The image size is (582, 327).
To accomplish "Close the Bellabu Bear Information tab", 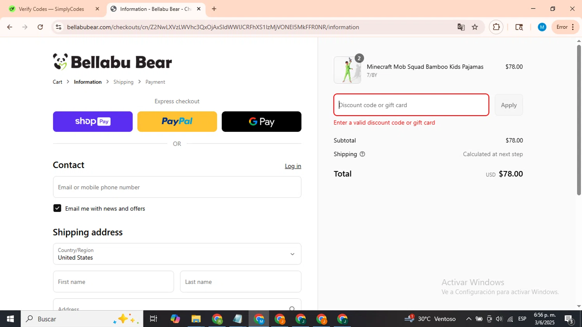I will [199, 9].
